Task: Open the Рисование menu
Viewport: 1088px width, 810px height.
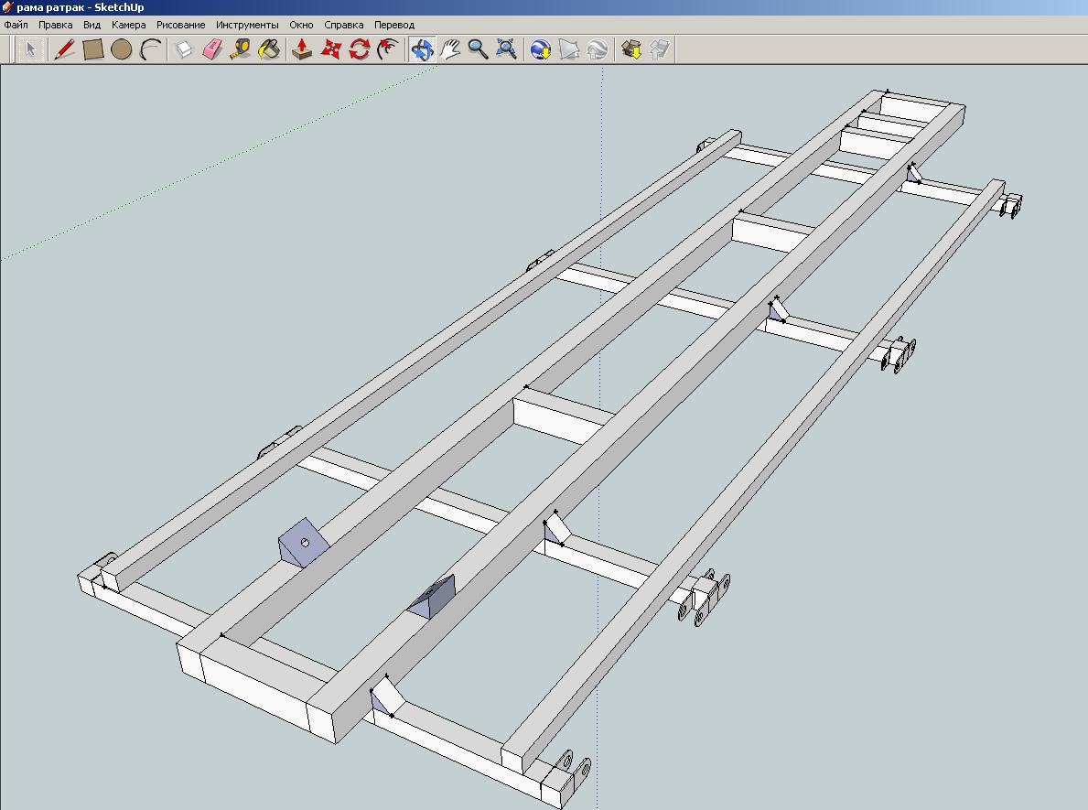Action: [180, 25]
